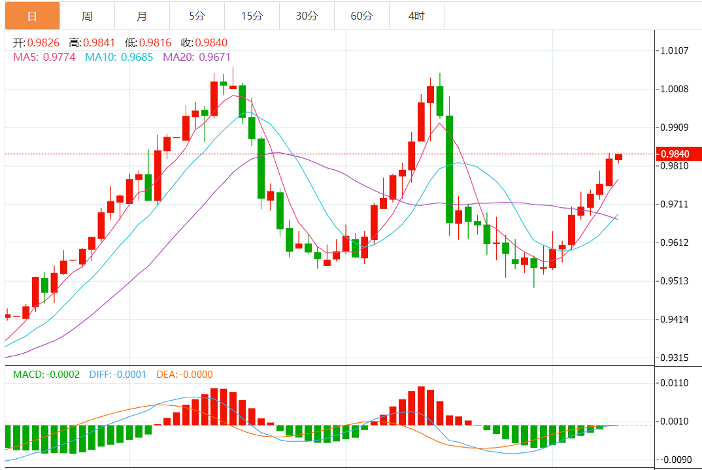Switch to the 周 weekly tab
This screenshot has height=470, width=702.
pyautogui.click(x=88, y=16)
